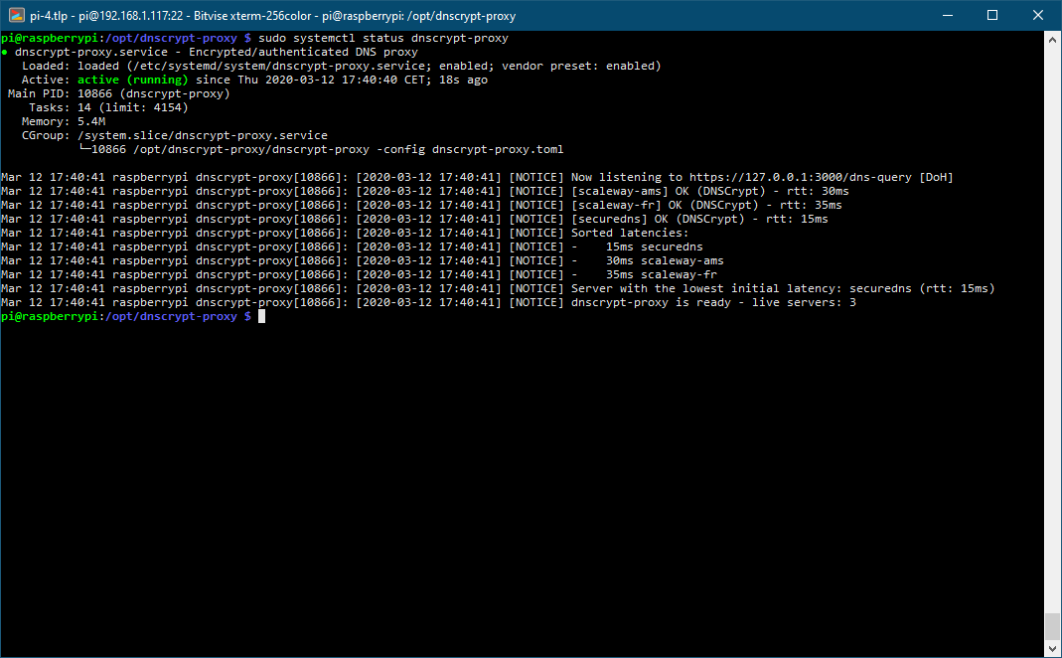Click the scrollbar up arrow icon
The image size is (1062, 658).
point(1052,39)
